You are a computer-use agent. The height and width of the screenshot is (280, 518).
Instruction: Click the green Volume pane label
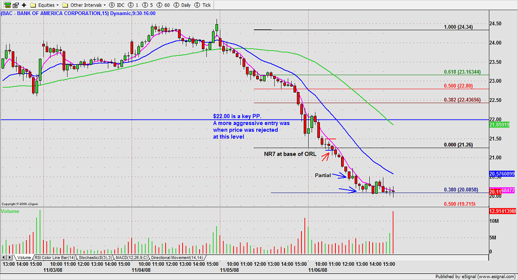(x=10, y=211)
